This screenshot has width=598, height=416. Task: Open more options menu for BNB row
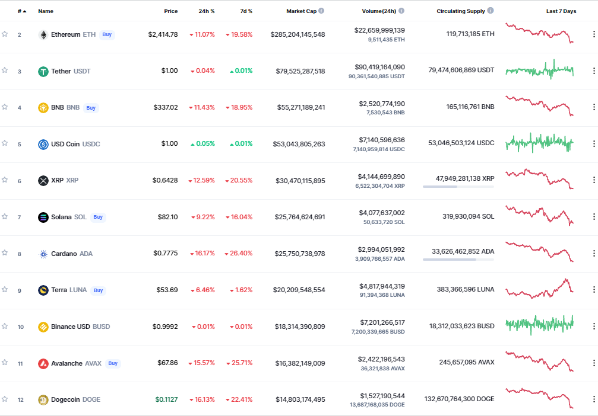(594, 107)
